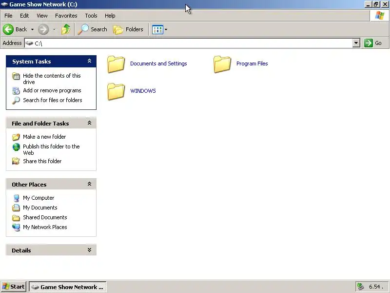Click Game Show Network taskbar button
390x293 pixels.
point(68,287)
